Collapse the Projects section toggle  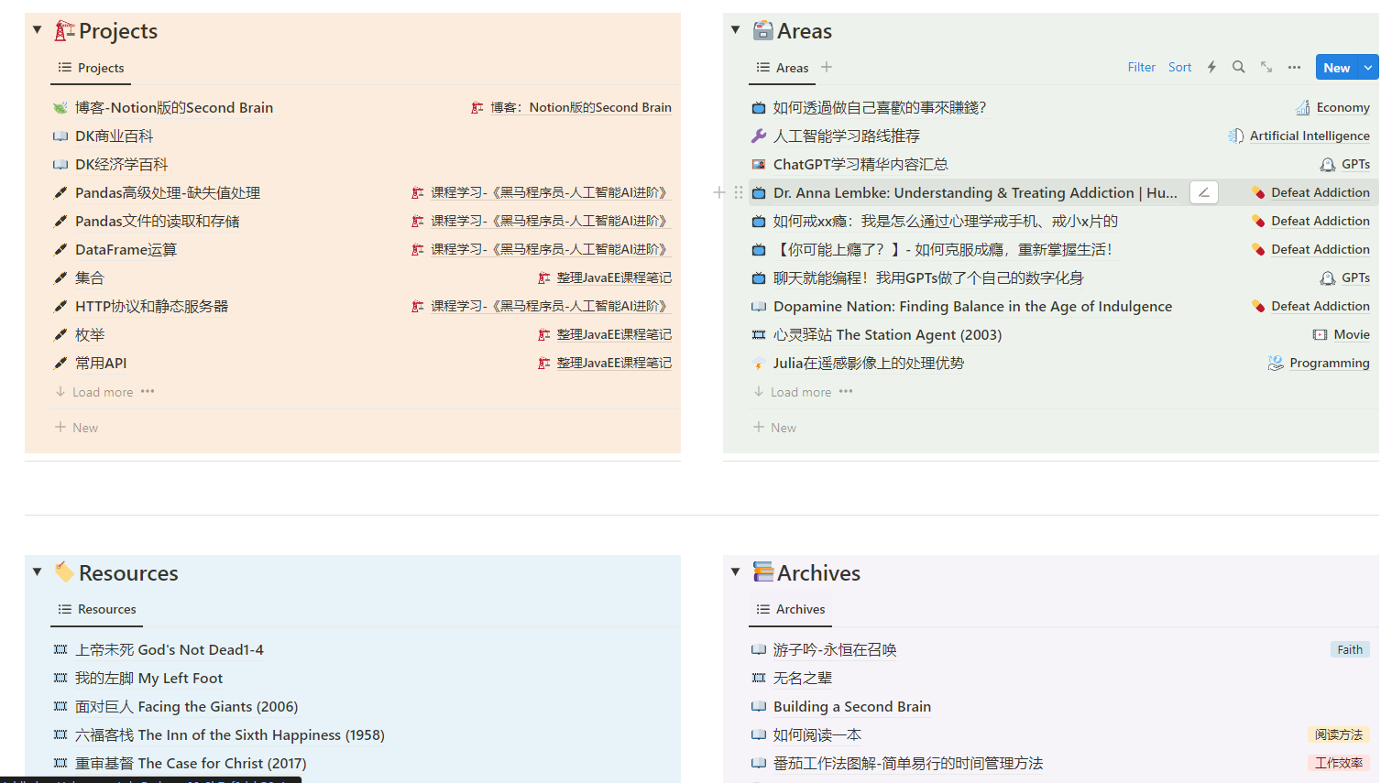(x=38, y=30)
